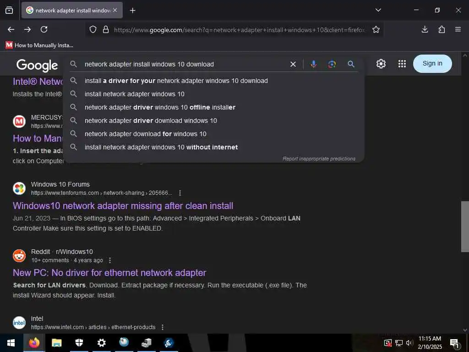This screenshot has width=469, height=352.
Task: Open Windows Security from taskbar
Action: coord(79,343)
